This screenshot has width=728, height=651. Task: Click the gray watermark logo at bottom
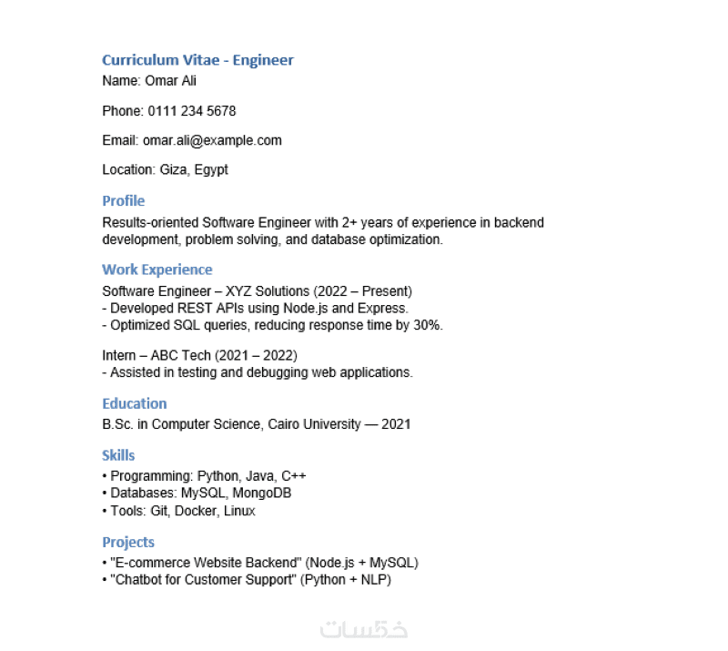[x=364, y=629]
